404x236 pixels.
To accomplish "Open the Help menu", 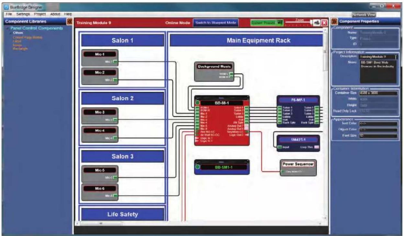I will tap(68, 14).
